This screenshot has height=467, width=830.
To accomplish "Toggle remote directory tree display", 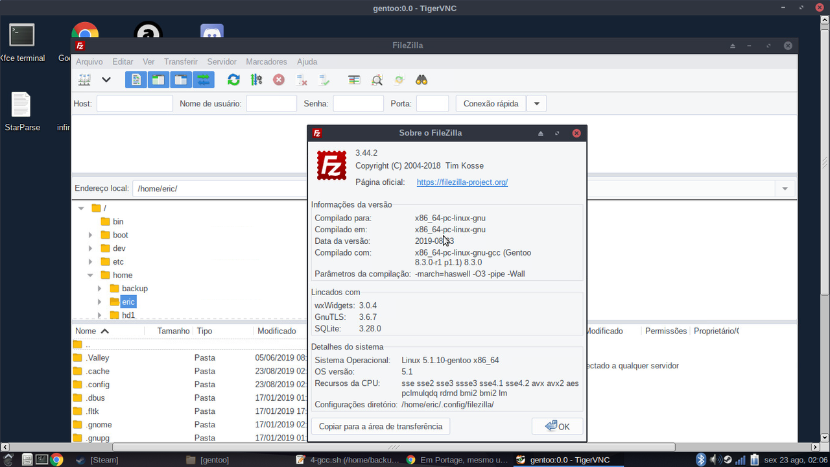I will (x=181, y=80).
